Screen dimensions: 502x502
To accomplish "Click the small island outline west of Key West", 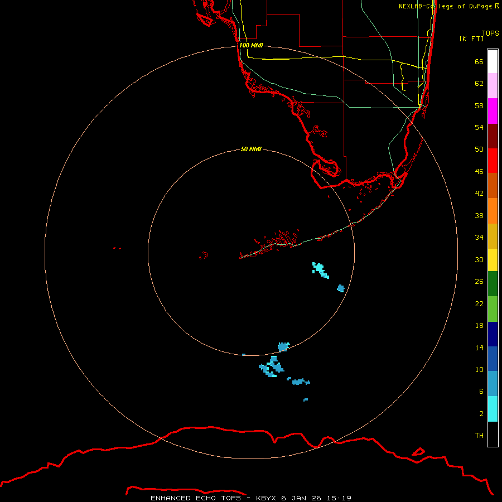I will [204, 255].
